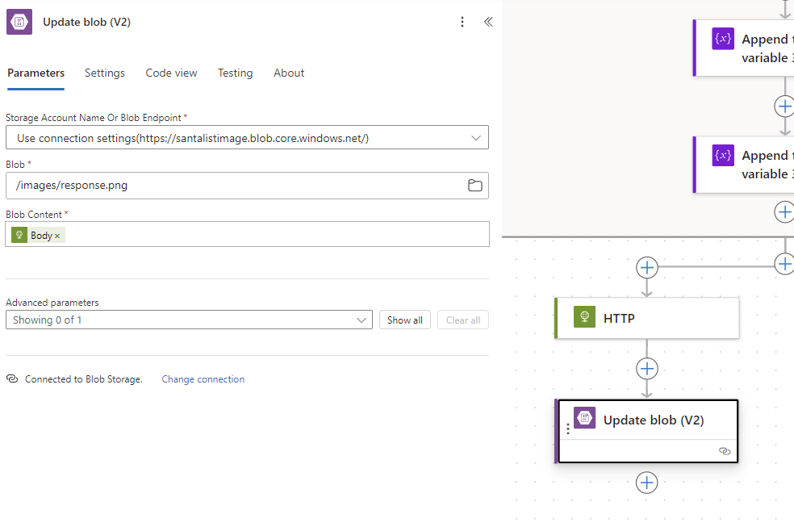This screenshot has height=531, width=794.
Task: Select the HTTP action icon on canvas
Action: (583, 318)
